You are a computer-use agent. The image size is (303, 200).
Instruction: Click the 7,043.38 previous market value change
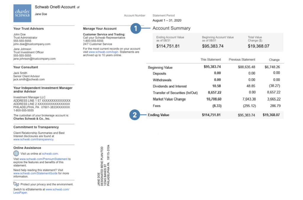(x=249, y=99)
